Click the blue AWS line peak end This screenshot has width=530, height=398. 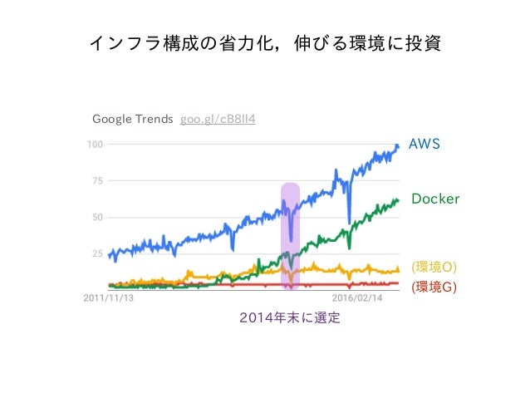point(397,146)
